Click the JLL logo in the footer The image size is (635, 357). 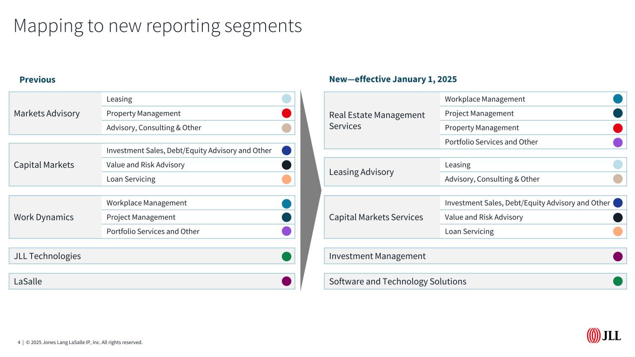click(603, 335)
